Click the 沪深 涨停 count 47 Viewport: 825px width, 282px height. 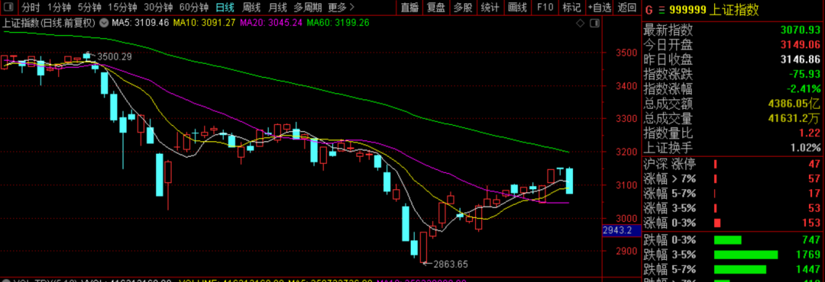point(814,164)
